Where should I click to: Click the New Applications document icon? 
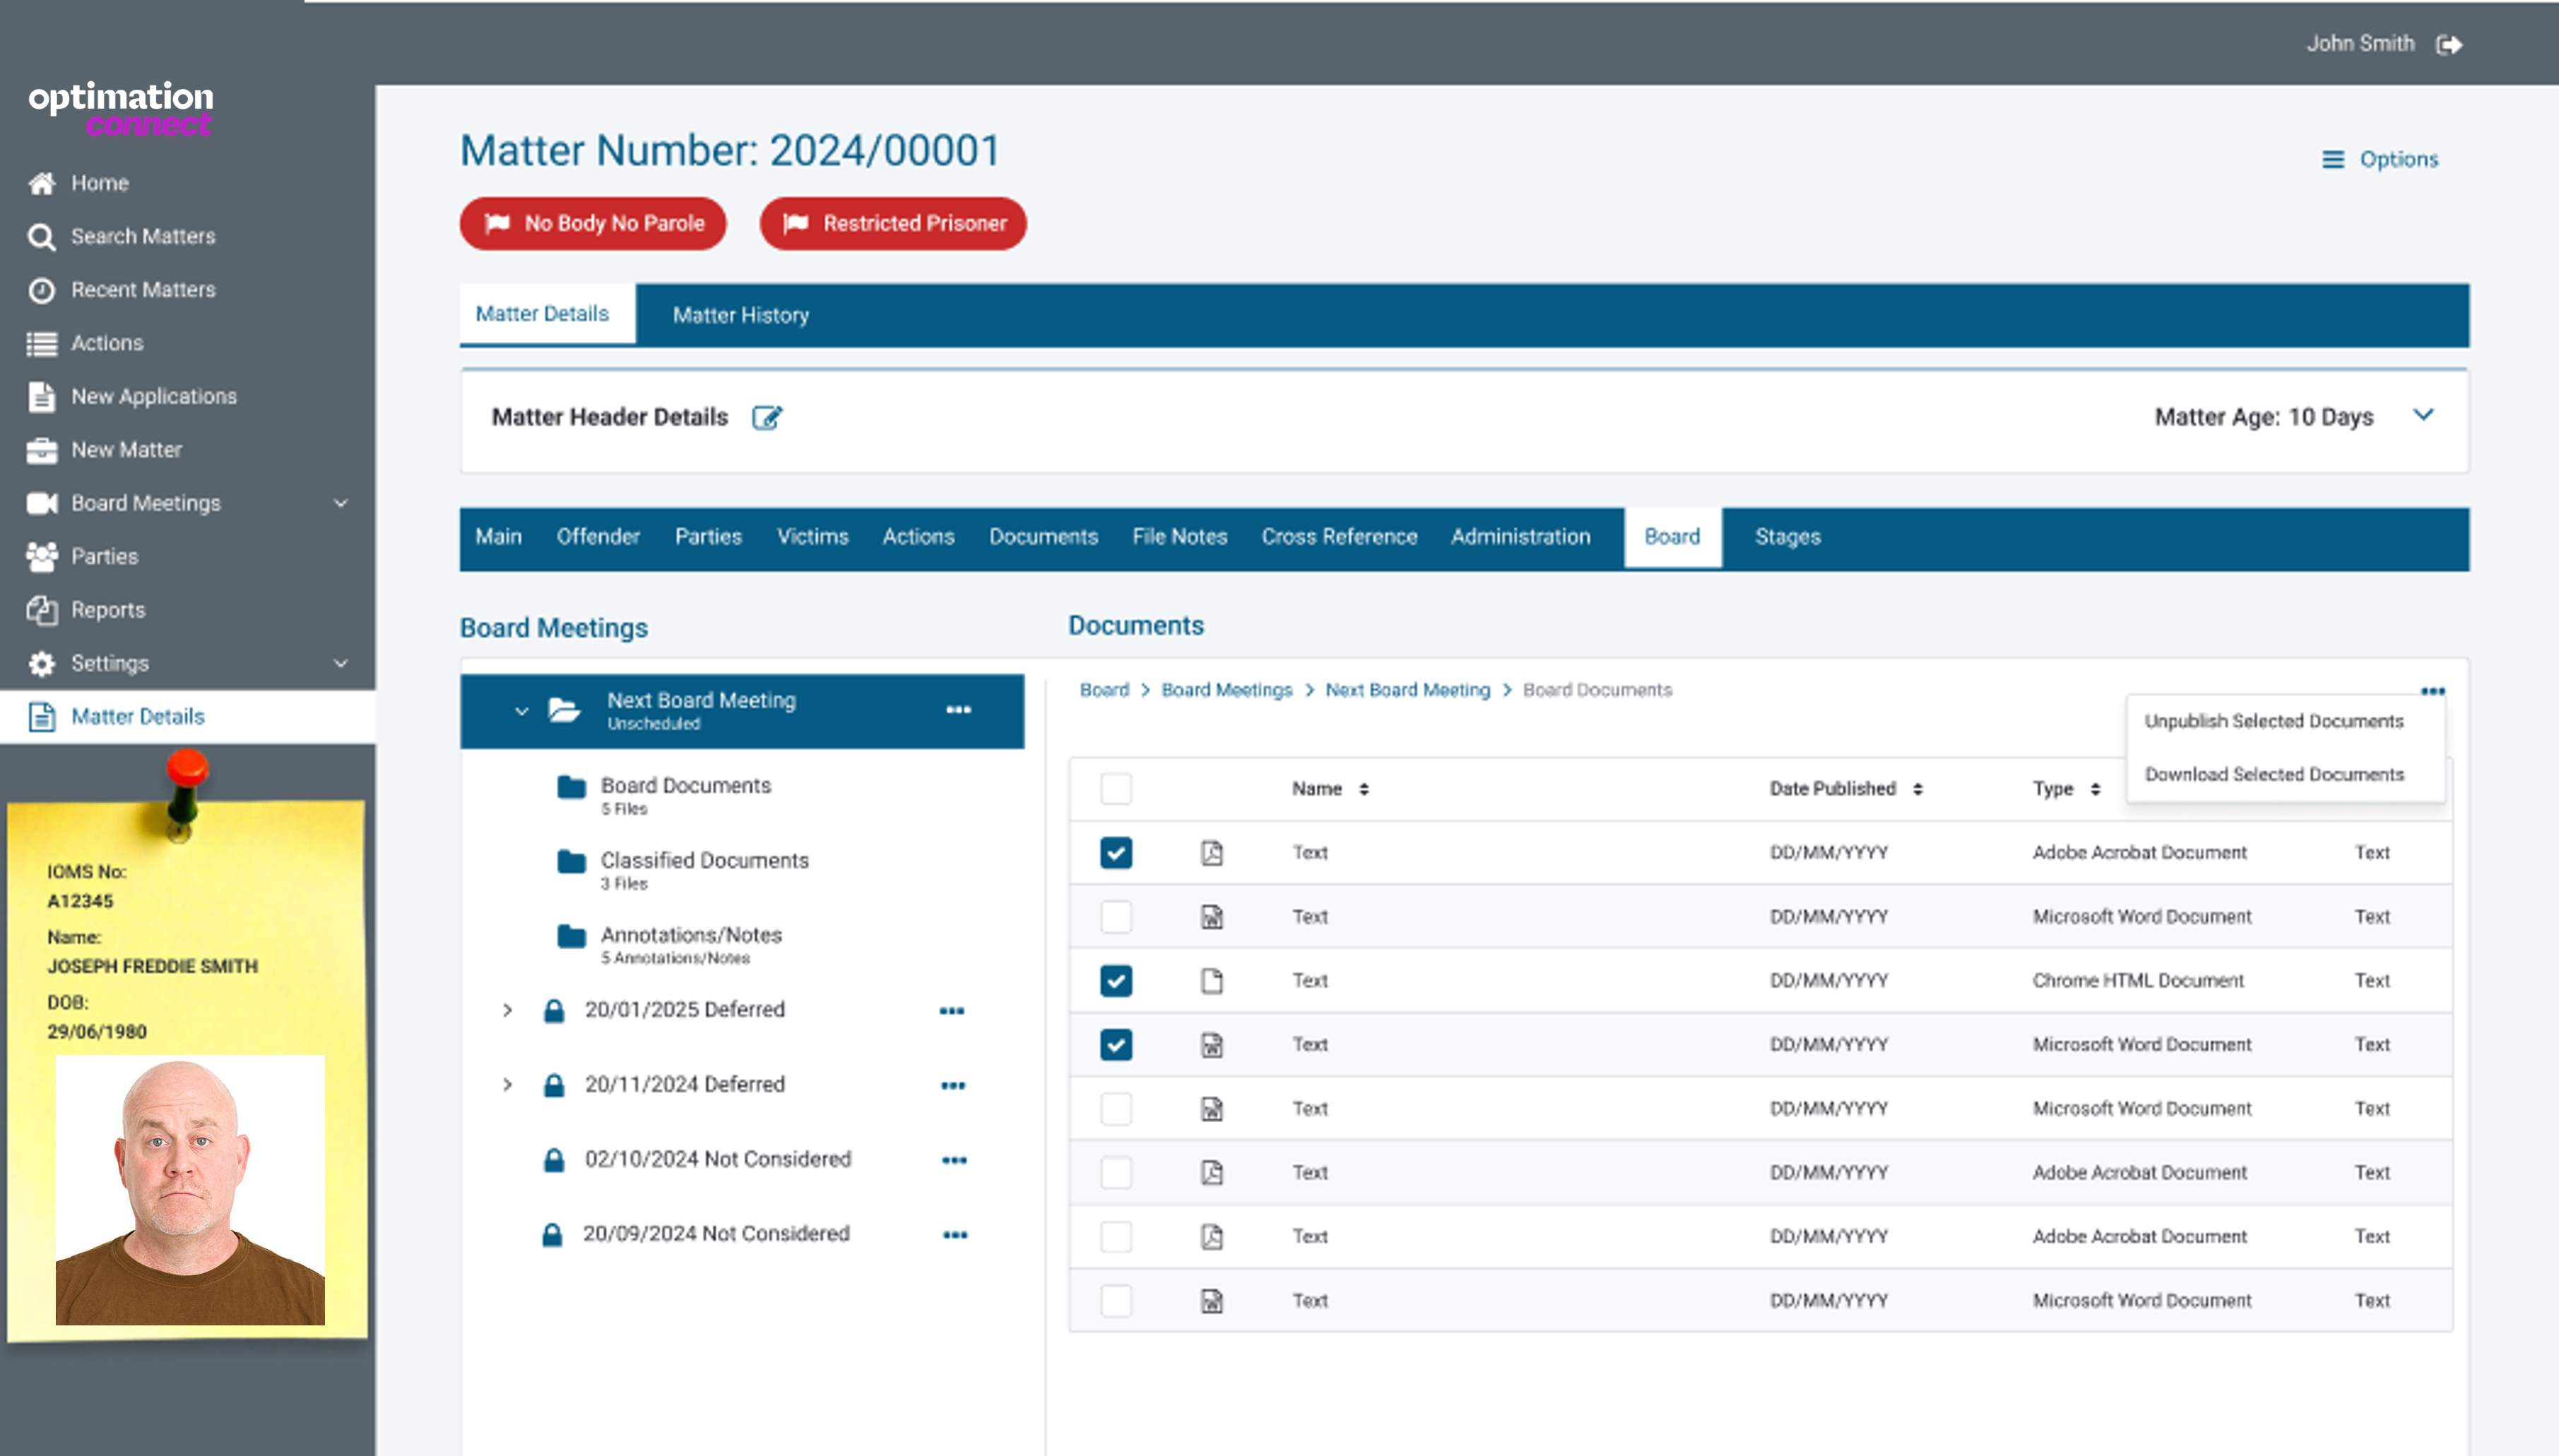(x=41, y=396)
